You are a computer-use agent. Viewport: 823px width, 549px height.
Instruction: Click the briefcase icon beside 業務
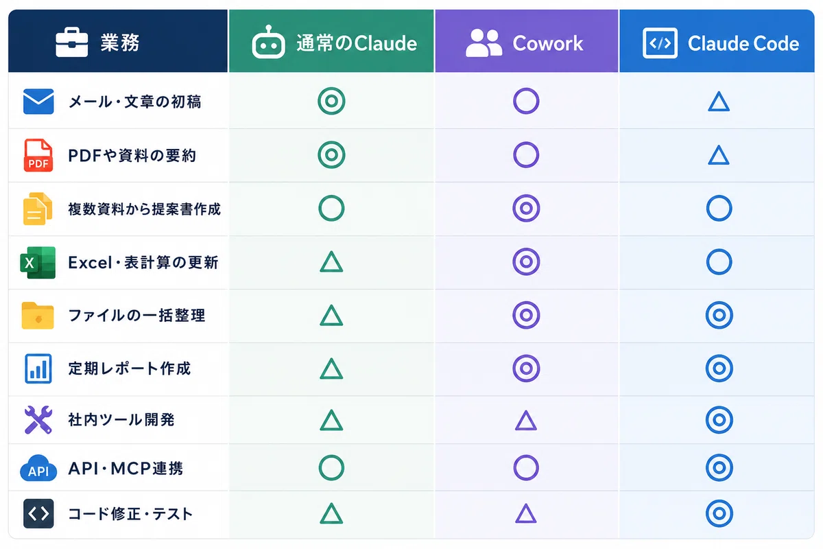tap(71, 43)
